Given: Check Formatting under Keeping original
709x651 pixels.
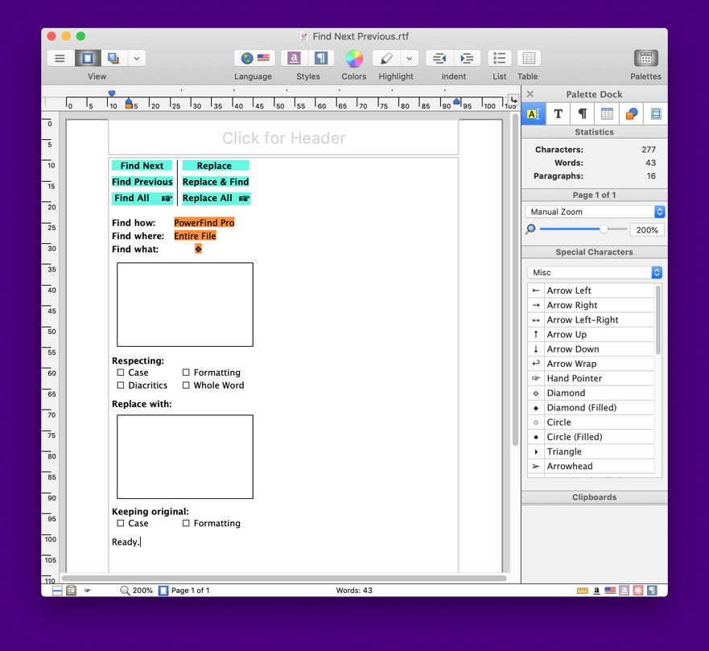Looking at the screenshot, I should pyautogui.click(x=186, y=523).
